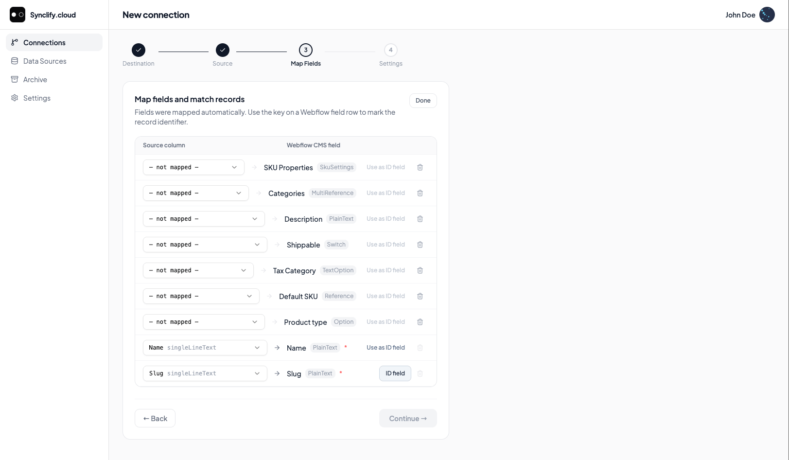Open source dropdown for Description
This screenshot has width=789, height=460.
pyautogui.click(x=204, y=219)
